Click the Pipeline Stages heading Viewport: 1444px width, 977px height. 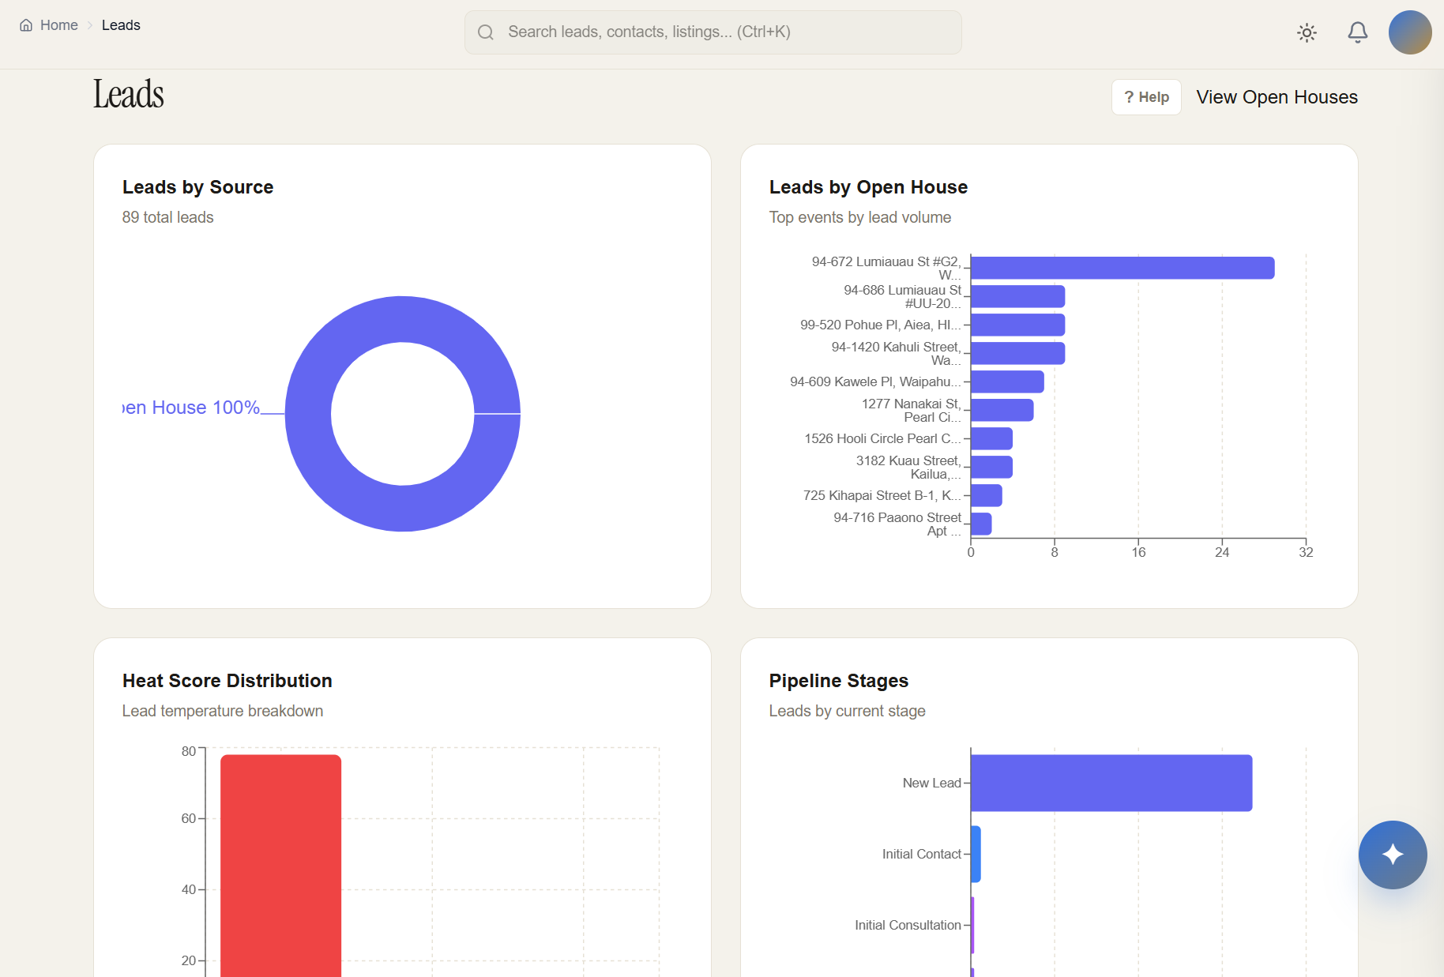coord(839,681)
